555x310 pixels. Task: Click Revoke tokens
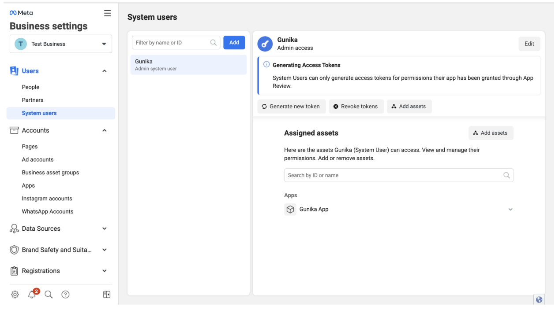[x=356, y=107]
